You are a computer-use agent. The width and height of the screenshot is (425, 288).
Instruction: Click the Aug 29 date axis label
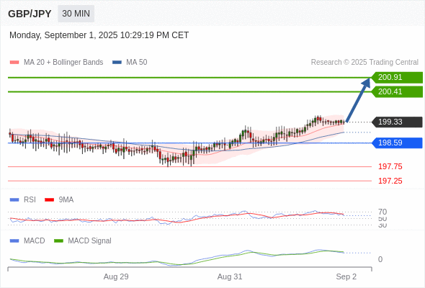click(116, 277)
